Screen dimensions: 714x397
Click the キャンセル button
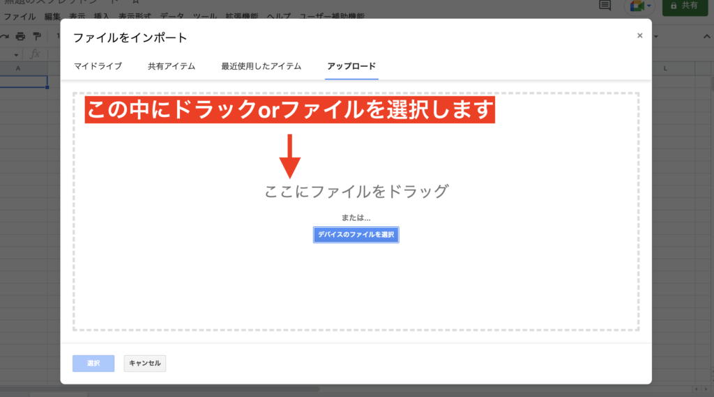pos(145,363)
